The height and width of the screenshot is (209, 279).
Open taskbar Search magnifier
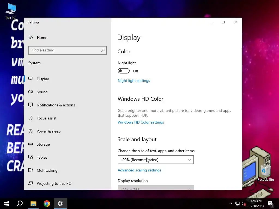(20, 204)
